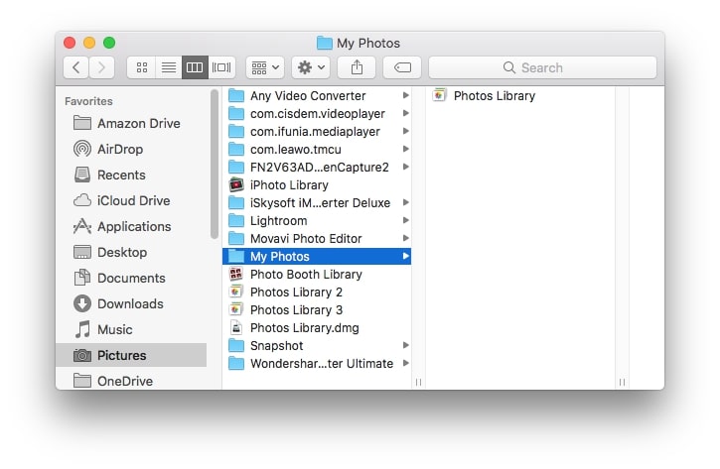Click the arrow beside My Photos

pyautogui.click(x=405, y=256)
